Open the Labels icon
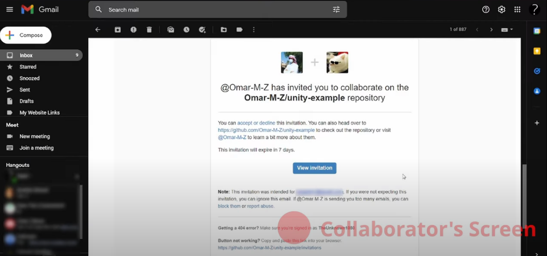 240,30
